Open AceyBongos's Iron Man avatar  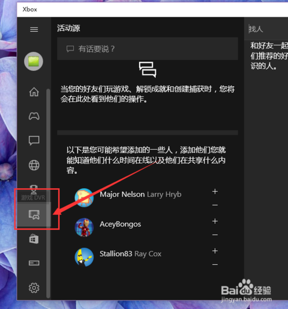tap(84, 227)
